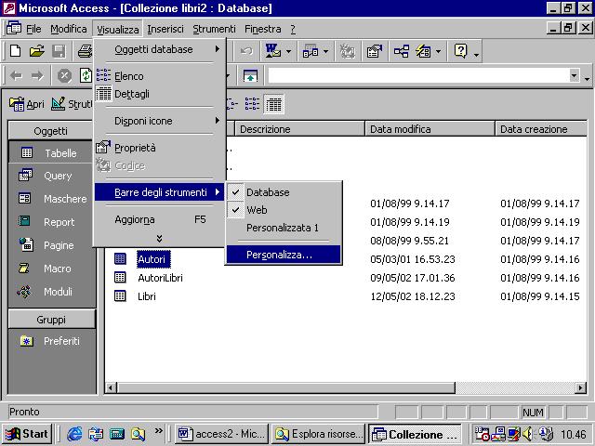
Task: Switch to access2 Word taskbar button
Action: pos(223,434)
